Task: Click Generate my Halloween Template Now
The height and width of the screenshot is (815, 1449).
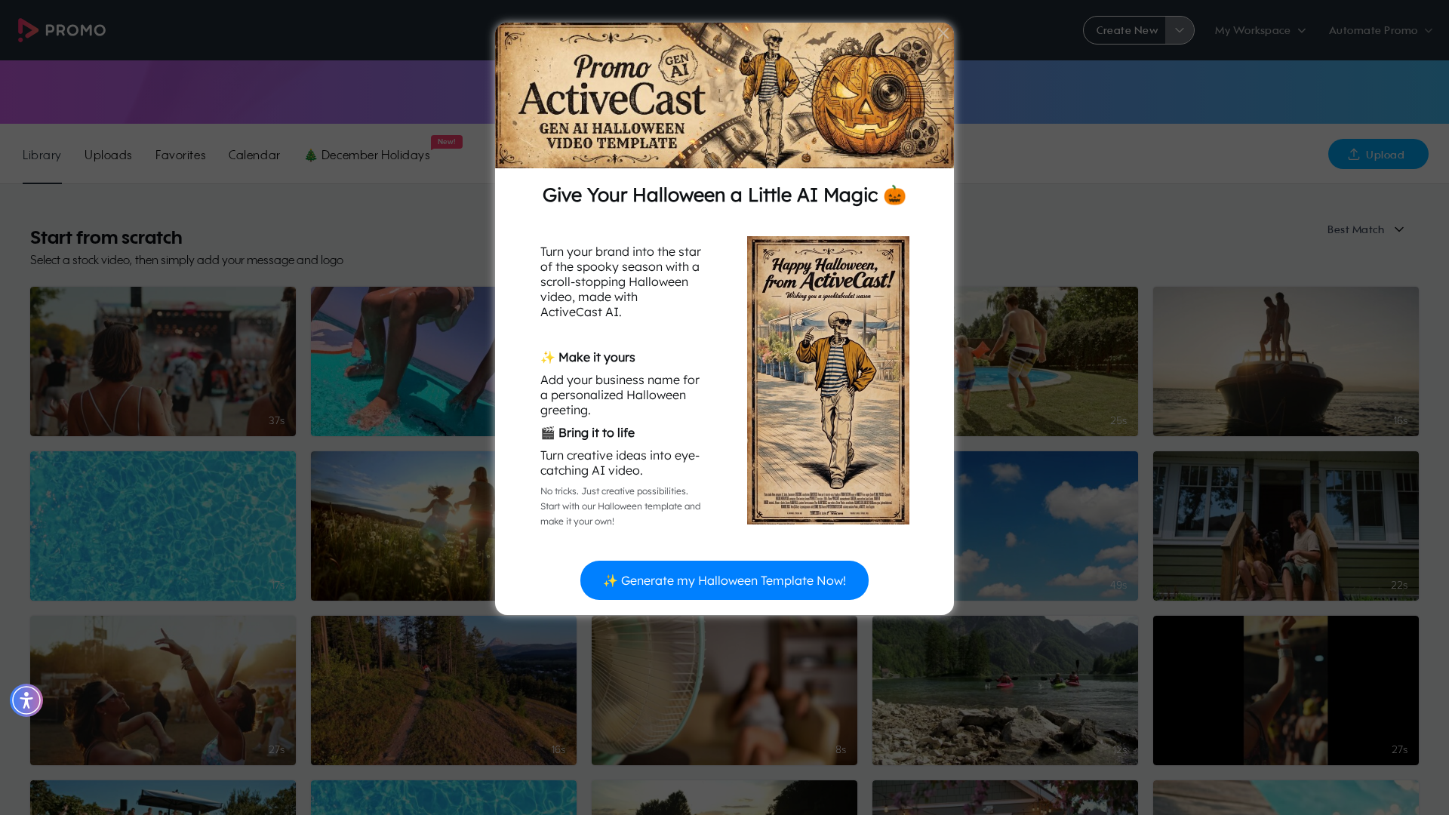Action: [724, 580]
